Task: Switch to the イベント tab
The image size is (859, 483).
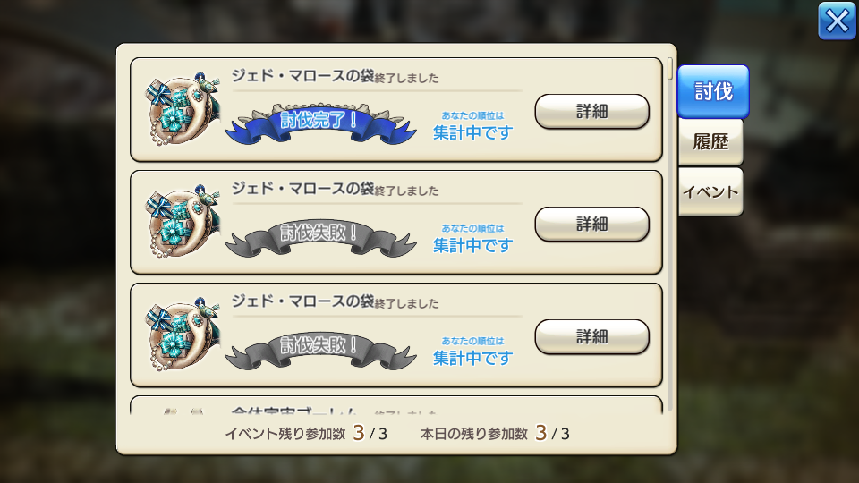Action: point(710,191)
